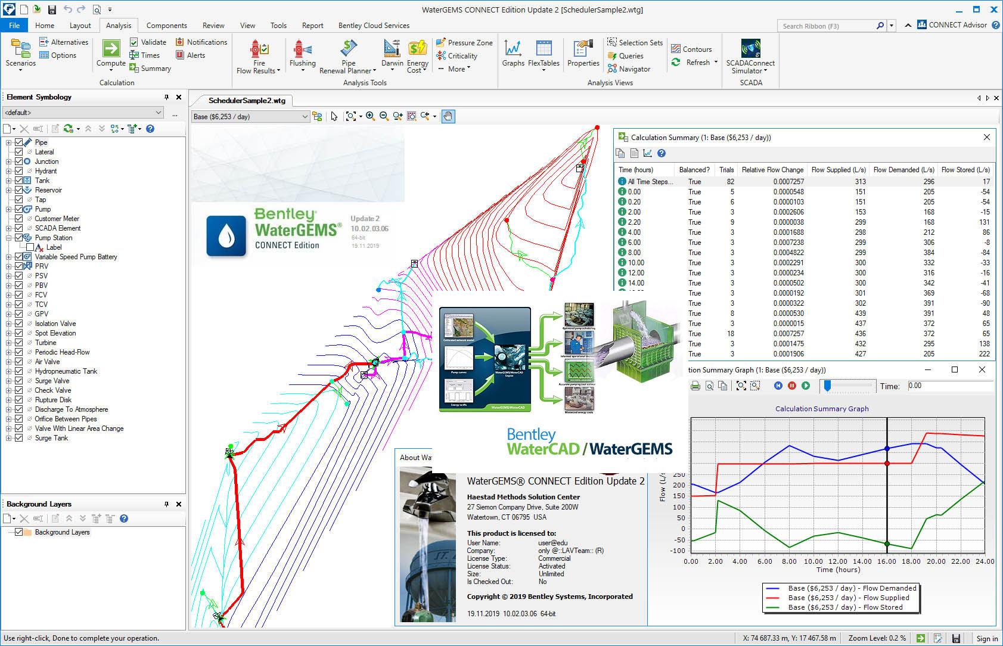The height and width of the screenshot is (646, 1003).
Task: Open the Properties panel
Action: pos(583,54)
